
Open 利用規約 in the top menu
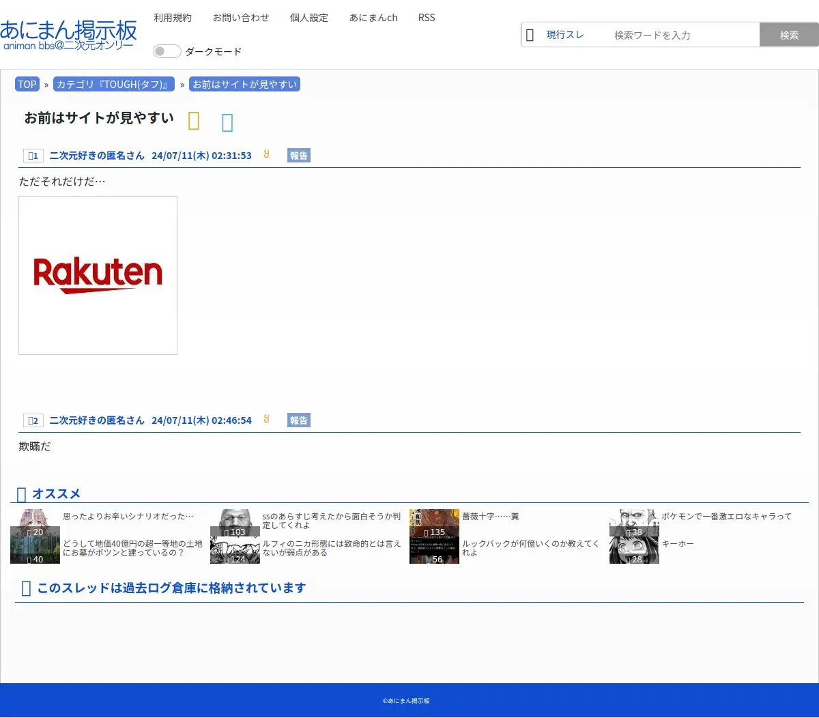pyautogui.click(x=173, y=18)
